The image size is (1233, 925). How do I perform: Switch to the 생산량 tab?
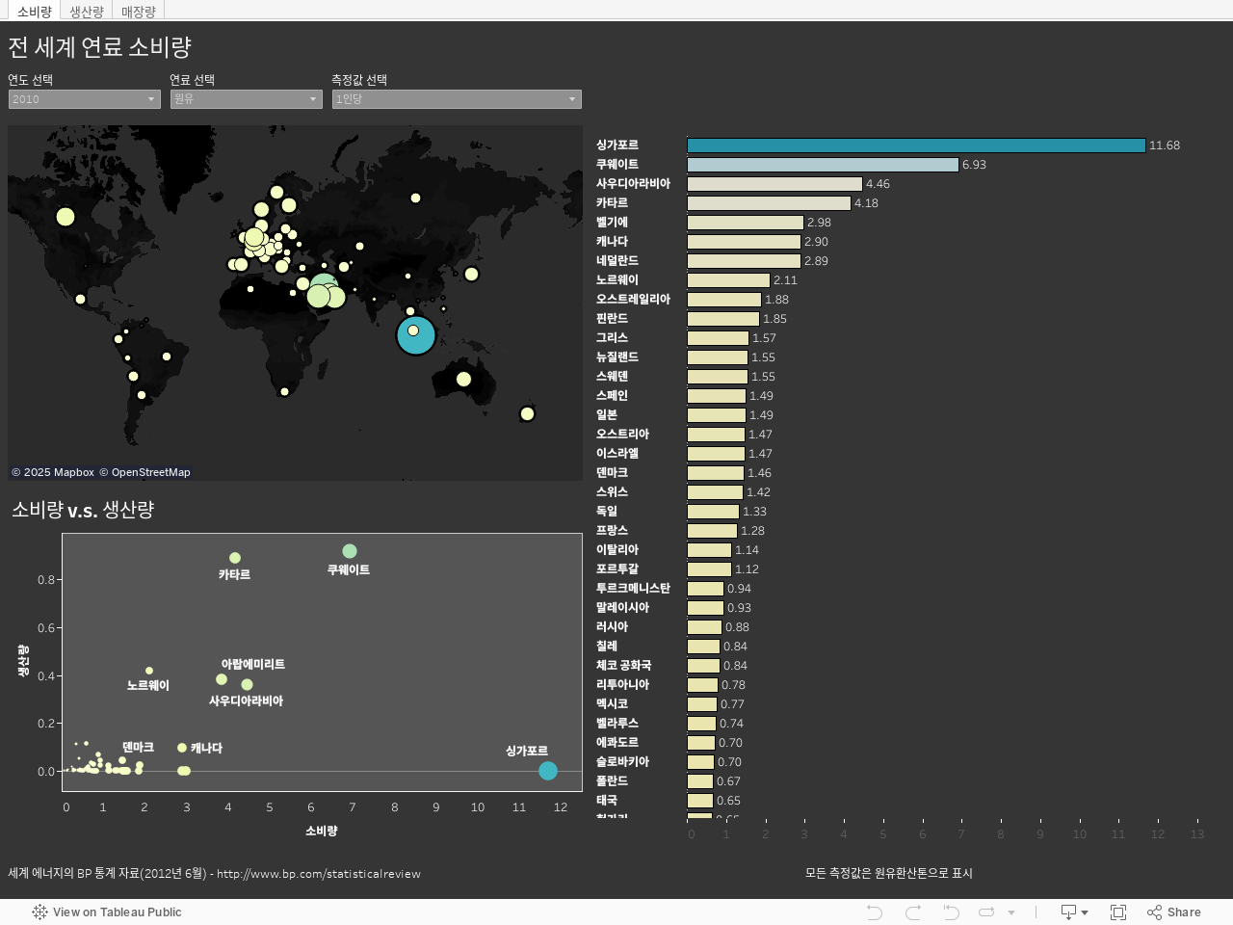tap(86, 11)
